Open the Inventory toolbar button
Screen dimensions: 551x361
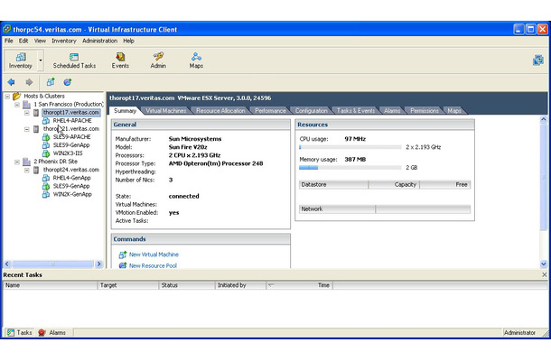pyautogui.click(x=21, y=60)
